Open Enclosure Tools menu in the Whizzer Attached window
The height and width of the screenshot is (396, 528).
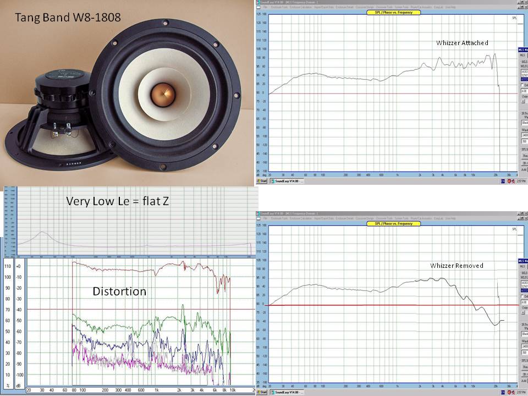pos(279,7)
